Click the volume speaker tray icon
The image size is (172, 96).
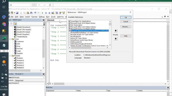(2, 82)
